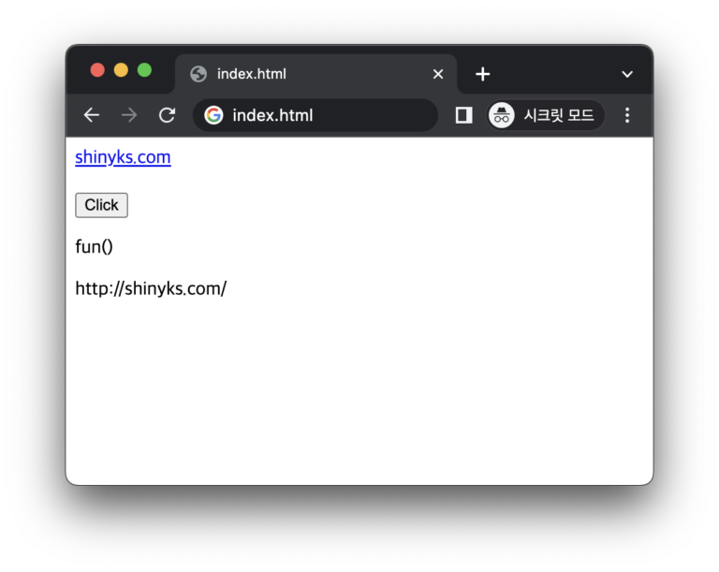Open the Incognito mode profile chip
Image resolution: width=719 pixels, height=572 pixels.
545,115
